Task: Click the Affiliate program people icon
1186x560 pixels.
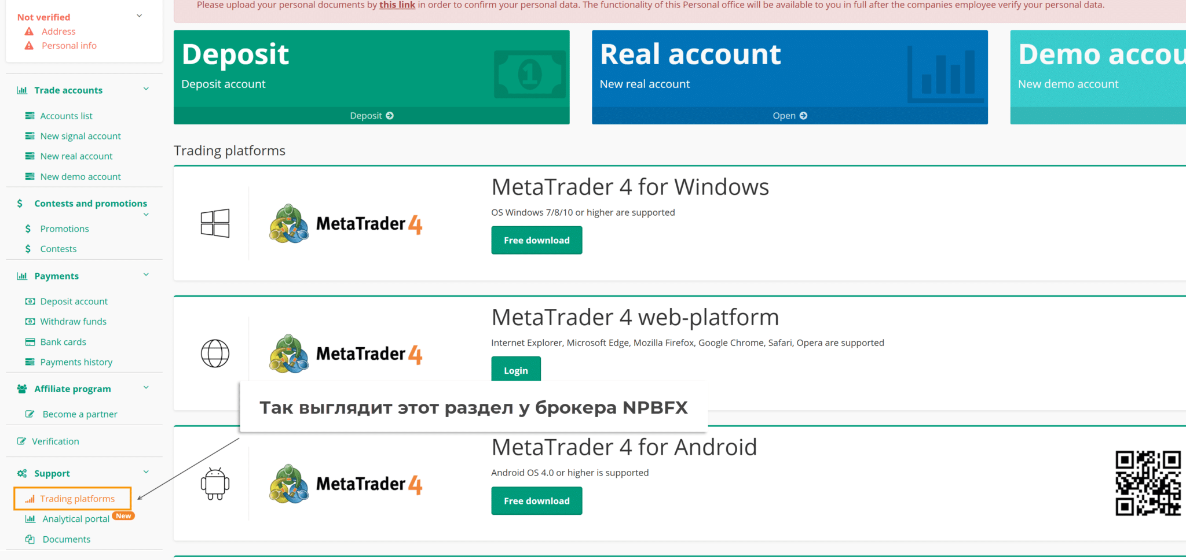Action: [x=22, y=389]
